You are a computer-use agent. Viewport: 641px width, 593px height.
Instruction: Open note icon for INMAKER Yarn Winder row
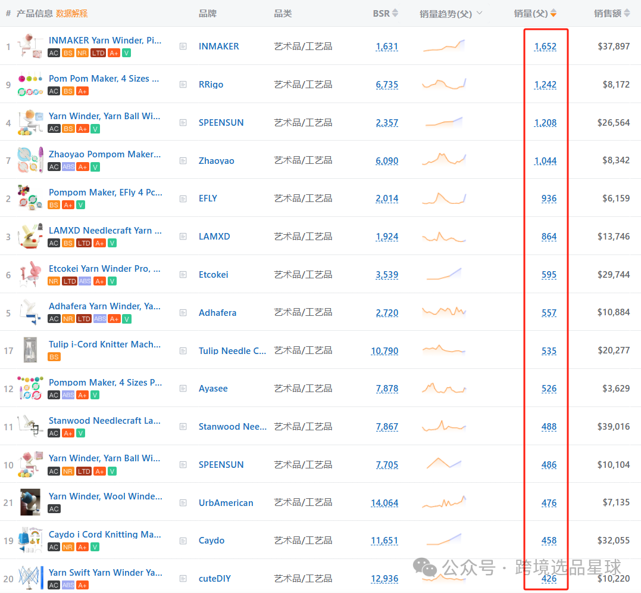click(183, 46)
